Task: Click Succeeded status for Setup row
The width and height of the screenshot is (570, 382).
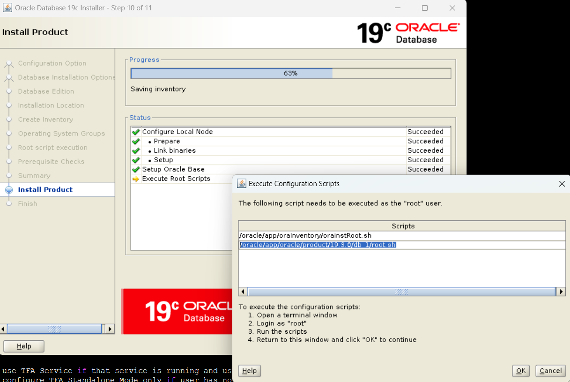Action: click(x=425, y=160)
